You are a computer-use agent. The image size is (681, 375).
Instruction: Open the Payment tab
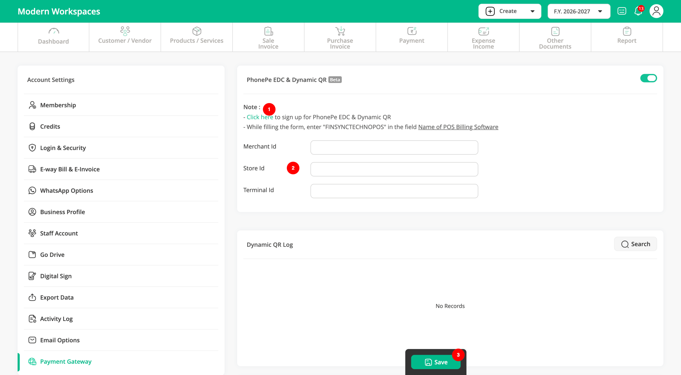(412, 37)
